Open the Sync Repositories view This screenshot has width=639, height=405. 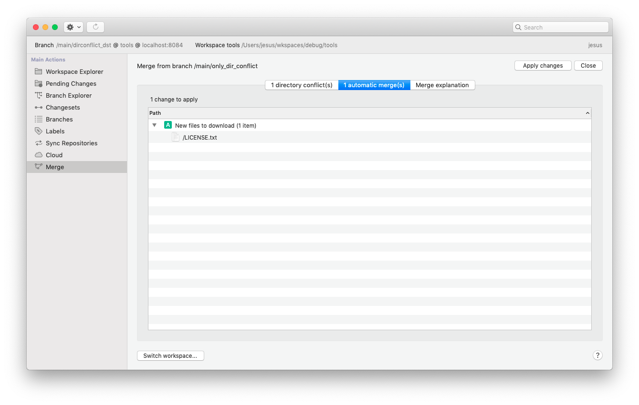[72, 143]
